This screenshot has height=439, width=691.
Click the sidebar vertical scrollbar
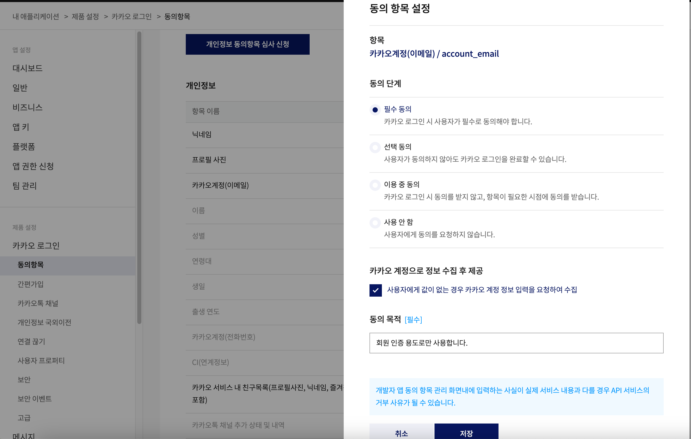pyautogui.click(x=139, y=178)
